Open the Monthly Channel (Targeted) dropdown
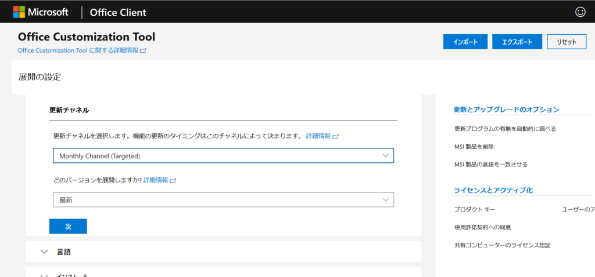Viewport: 595px width, 277px height. [x=223, y=156]
